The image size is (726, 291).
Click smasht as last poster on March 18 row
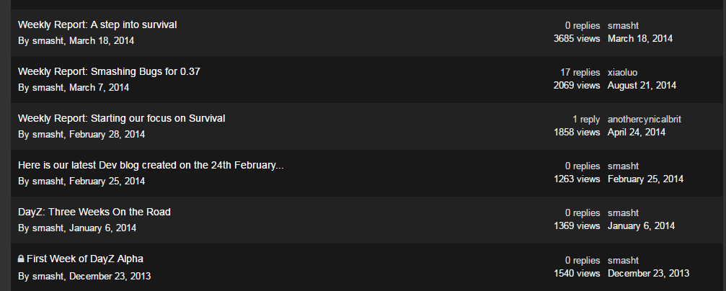pos(623,26)
